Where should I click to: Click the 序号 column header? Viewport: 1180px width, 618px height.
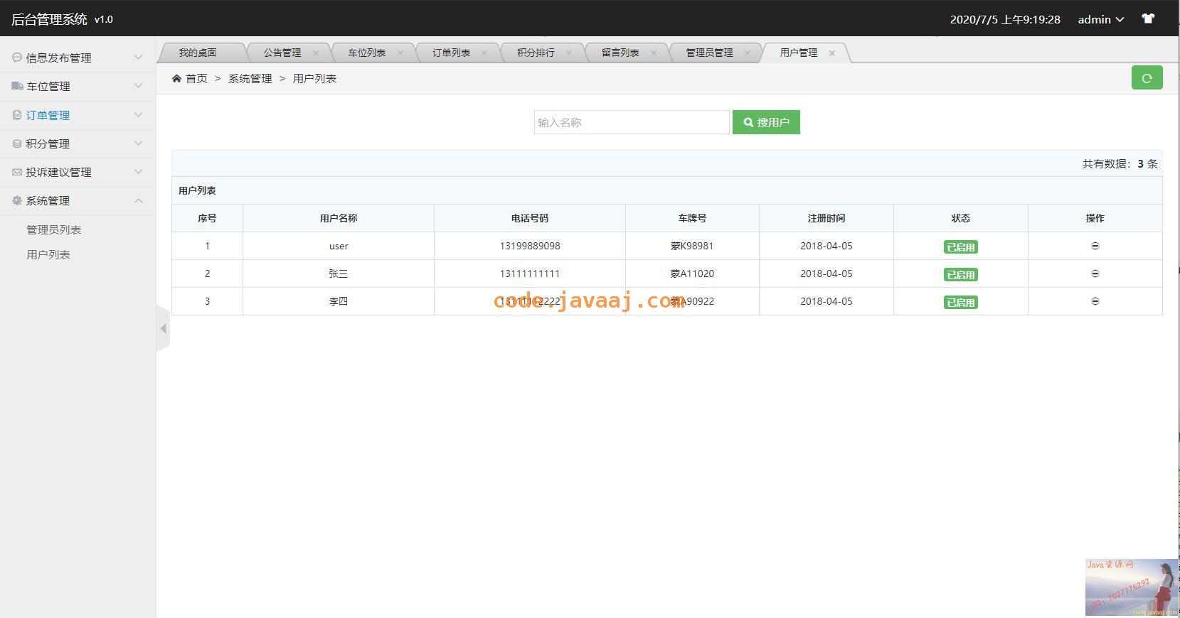pos(207,218)
